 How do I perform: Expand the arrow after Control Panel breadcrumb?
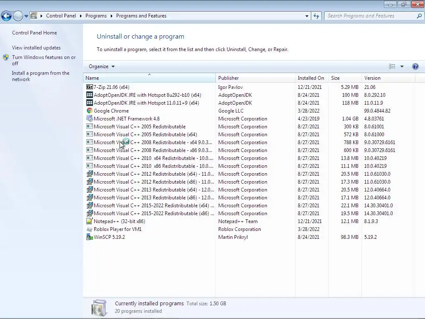pos(81,16)
